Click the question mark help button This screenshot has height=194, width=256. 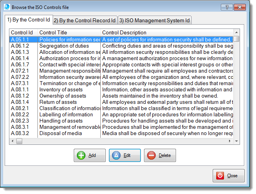tap(227, 7)
